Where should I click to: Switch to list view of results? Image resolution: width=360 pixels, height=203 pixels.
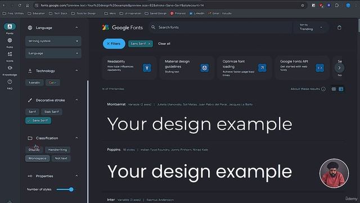[341, 89]
